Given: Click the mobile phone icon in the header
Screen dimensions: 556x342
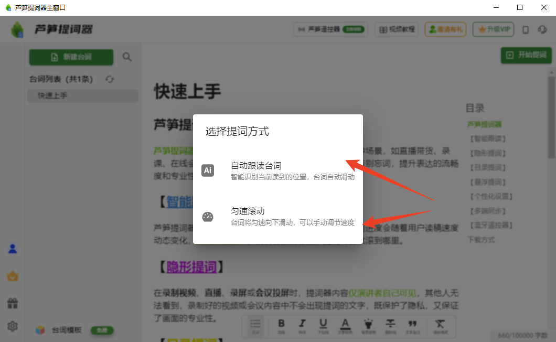Looking at the screenshot, I should pos(526,30).
